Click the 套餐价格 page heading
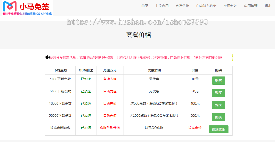This screenshot has width=275, height=142. (139, 35)
